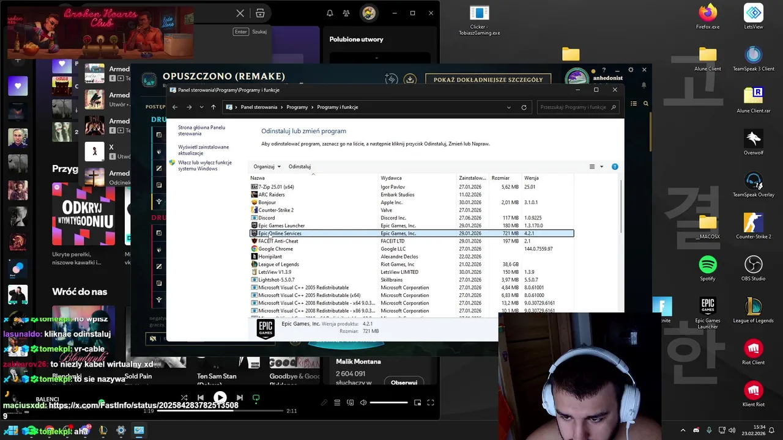This screenshot has width=783, height=440.
Task: Click Programy breadcrumb in address bar
Action: 297,107
